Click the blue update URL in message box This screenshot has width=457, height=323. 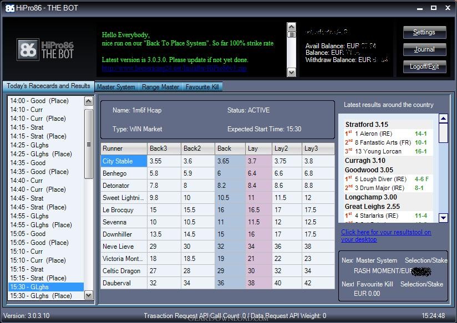[x=174, y=68]
